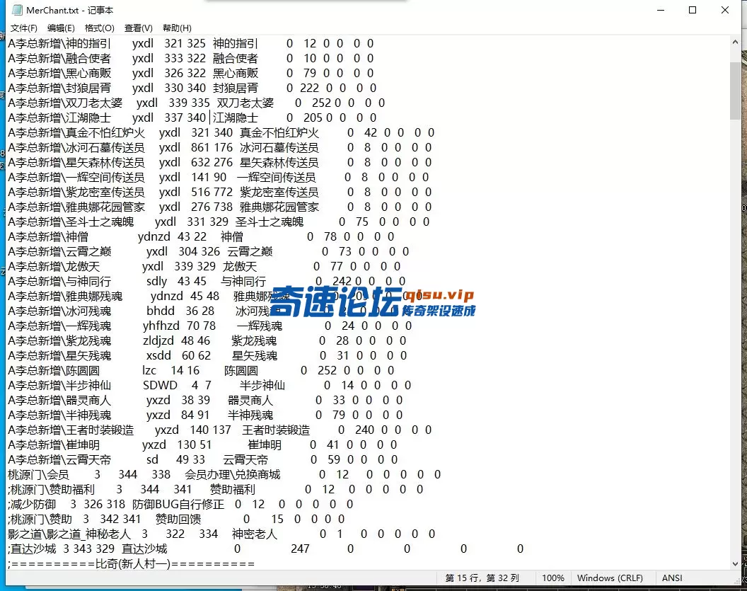Open the 编辑(E) menu
The image size is (747, 591).
(61, 28)
